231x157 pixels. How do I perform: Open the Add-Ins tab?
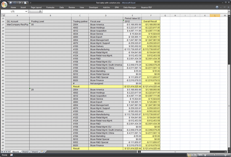click(x=106, y=8)
